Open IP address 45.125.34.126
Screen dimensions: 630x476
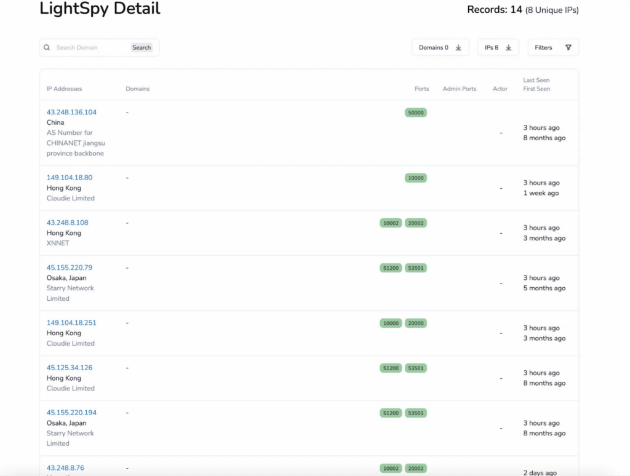tap(70, 368)
